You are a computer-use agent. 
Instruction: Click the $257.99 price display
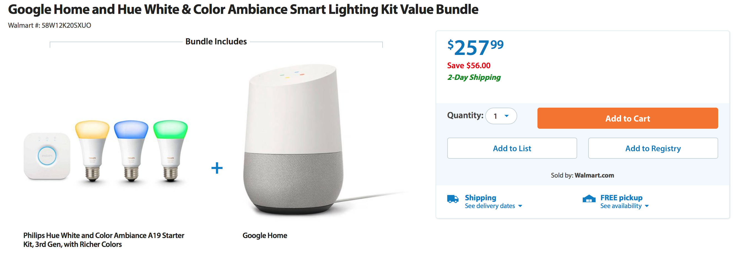[x=474, y=48]
